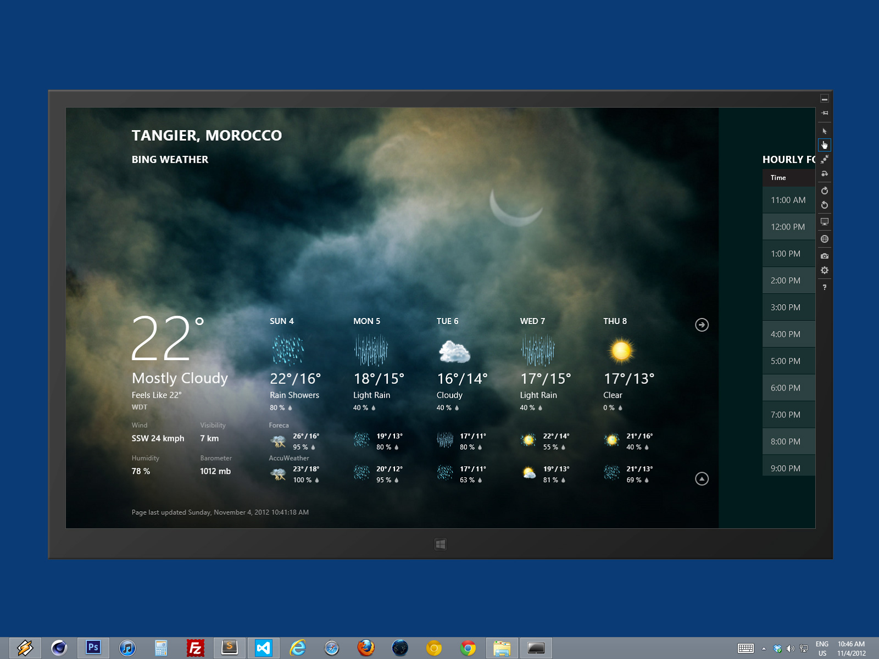Image resolution: width=879 pixels, height=659 pixels.
Task: Click the AccuWeather provider label
Action: [289, 458]
